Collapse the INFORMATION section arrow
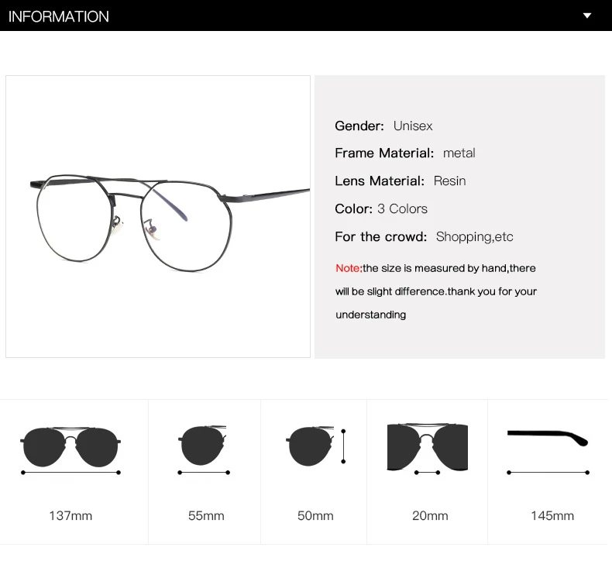The width and height of the screenshot is (612, 568). [587, 16]
